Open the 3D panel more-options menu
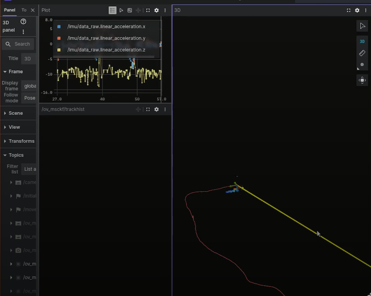Viewport: 371px width, 296px height. (366, 11)
